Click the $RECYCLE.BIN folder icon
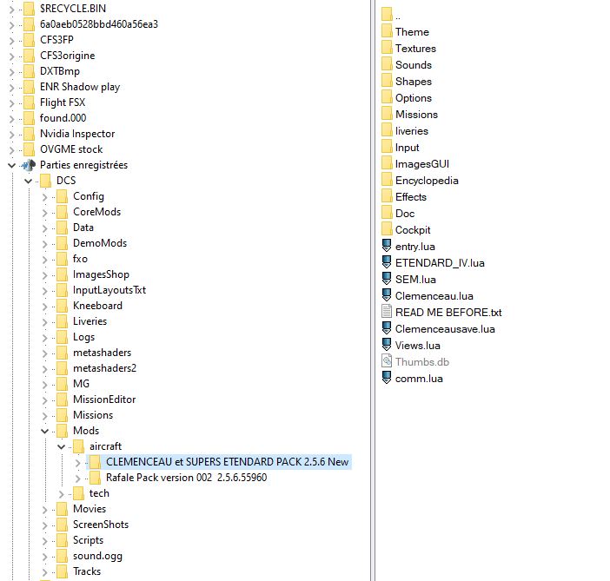 tap(29, 8)
